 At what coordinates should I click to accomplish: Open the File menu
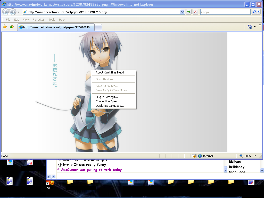[8, 20]
